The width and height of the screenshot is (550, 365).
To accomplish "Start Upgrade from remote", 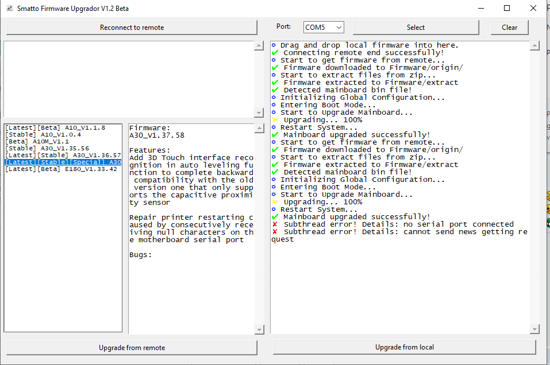I will 132,348.
